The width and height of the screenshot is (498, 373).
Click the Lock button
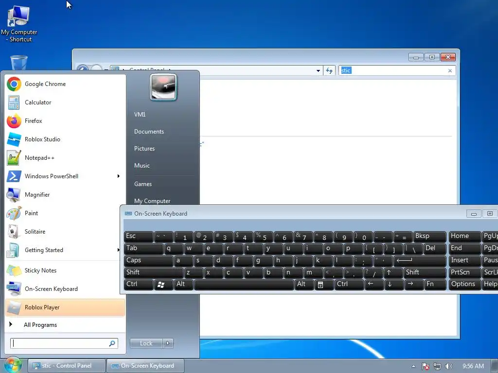[146, 343]
